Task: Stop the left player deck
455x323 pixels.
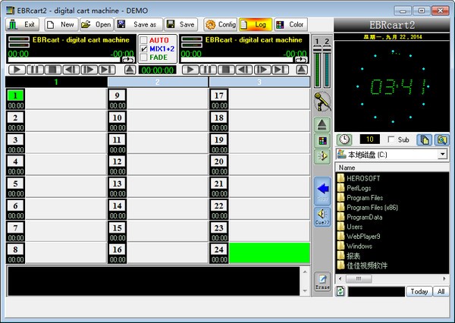Action: 53,70
